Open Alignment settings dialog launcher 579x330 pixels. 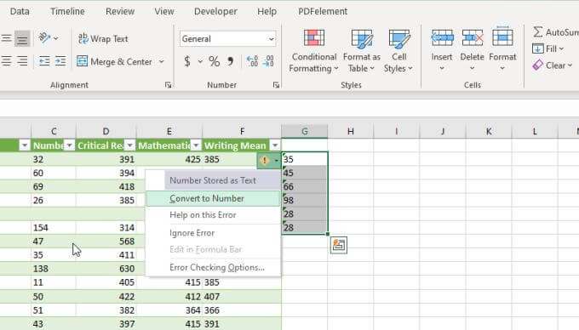tap(168, 85)
